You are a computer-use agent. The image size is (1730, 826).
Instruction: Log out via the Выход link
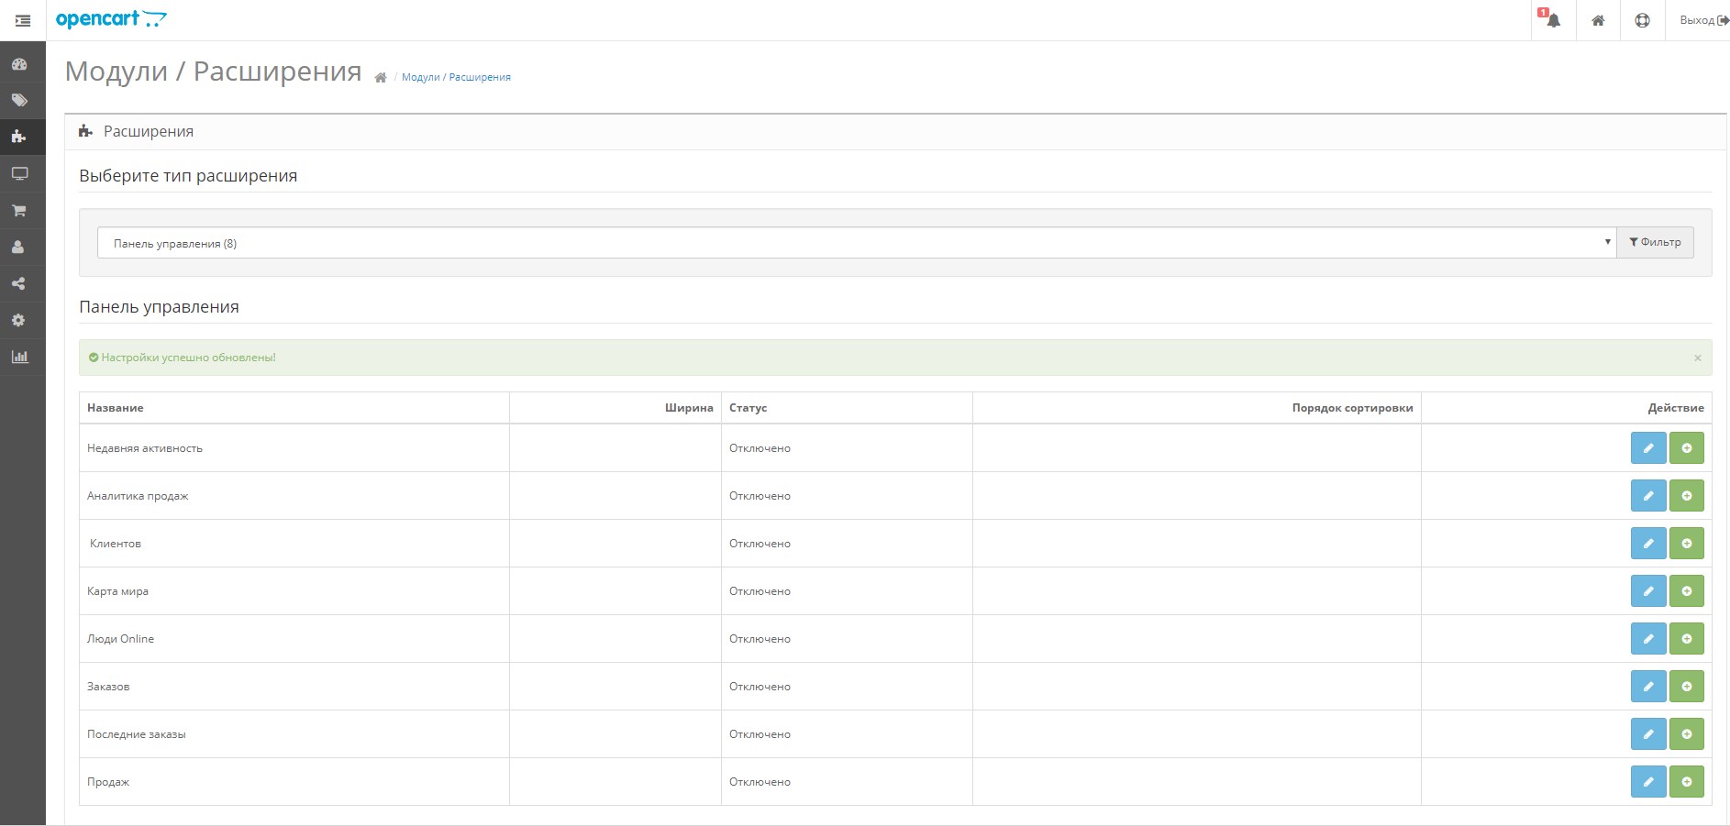(1703, 20)
